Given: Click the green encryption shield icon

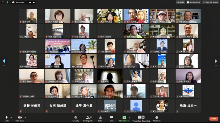Looking at the screenshot, I should (x=8, y=2).
